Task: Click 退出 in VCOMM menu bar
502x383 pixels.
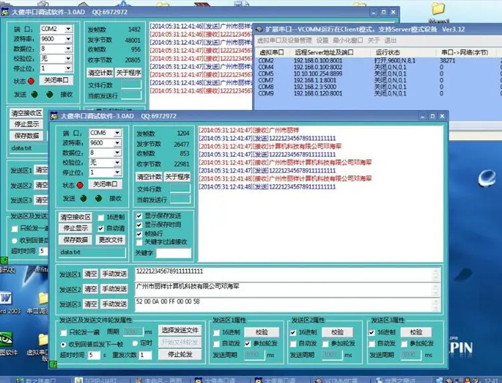Action: [x=390, y=40]
